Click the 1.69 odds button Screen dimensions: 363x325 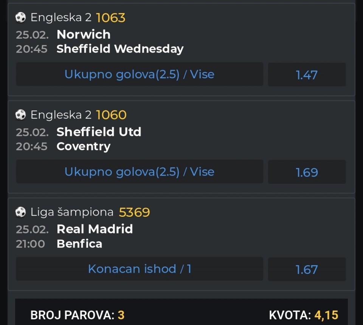click(x=307, y=172)
